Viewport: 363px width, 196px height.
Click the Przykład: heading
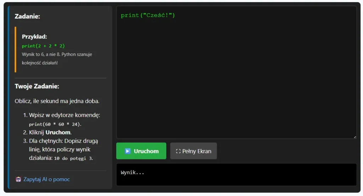point(34,36)
